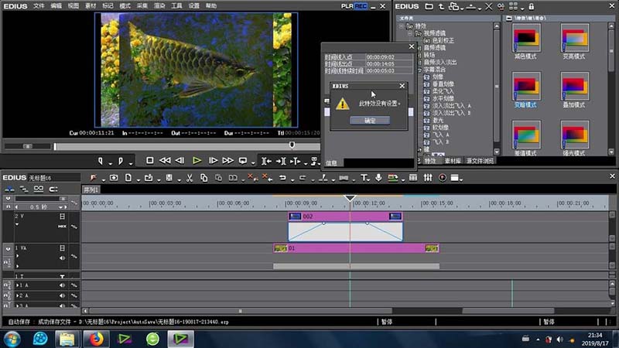The image size is (619, 348).
Task: Click the 确定 button in warning dialog
Action: coord(369,121)
